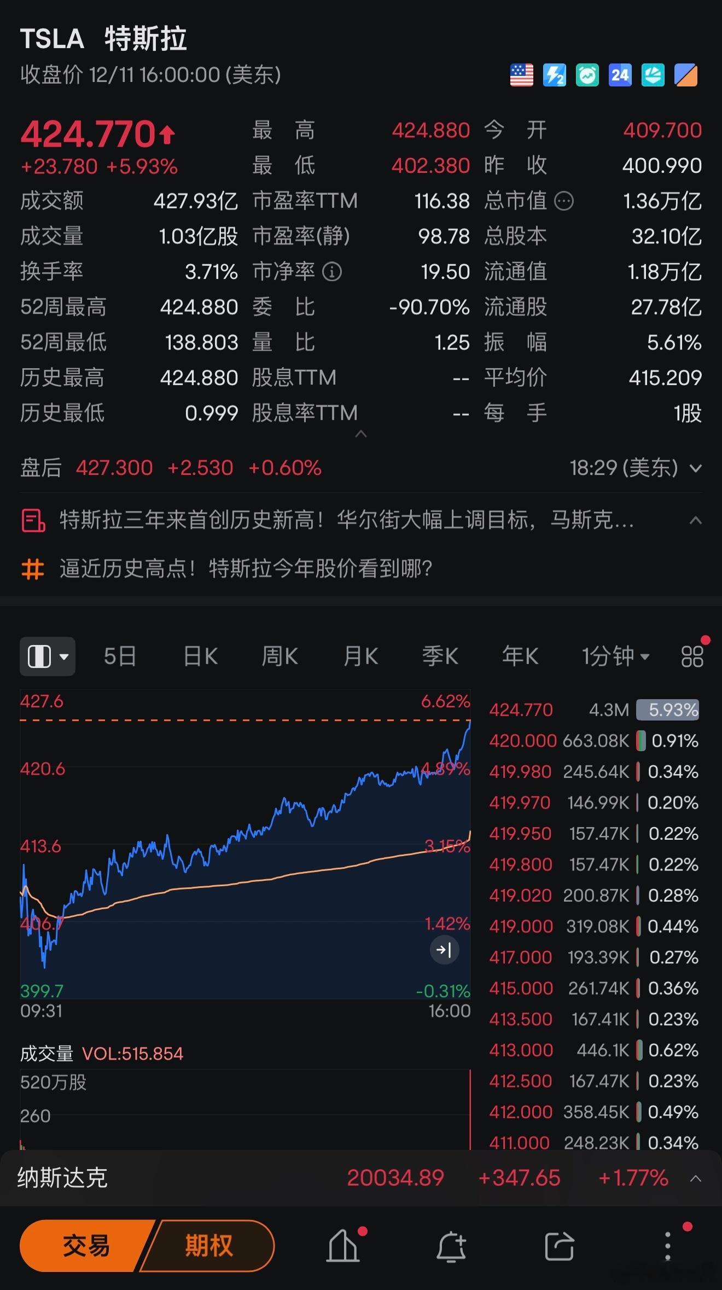Open the more options three-dot menu
Screen dimensions: 722x1290
click(667, 1246)
